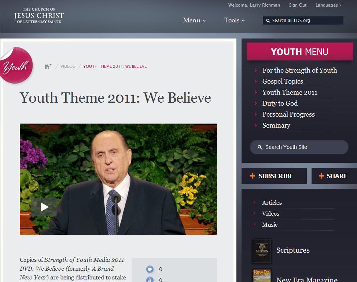
Task: Play the We Believe video
Action: pos(44,207)
